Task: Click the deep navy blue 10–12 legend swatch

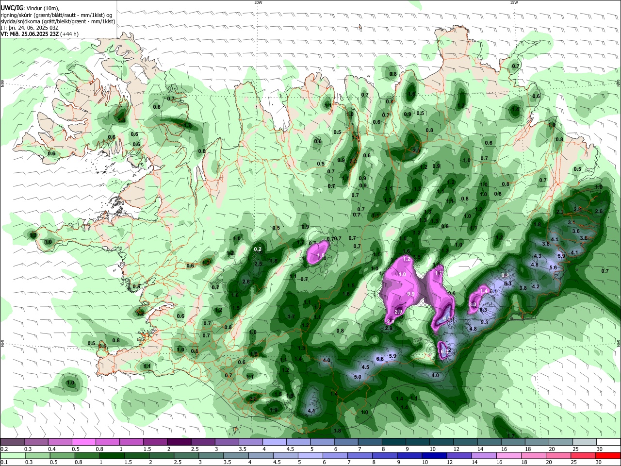Action: tap(435, 455)
